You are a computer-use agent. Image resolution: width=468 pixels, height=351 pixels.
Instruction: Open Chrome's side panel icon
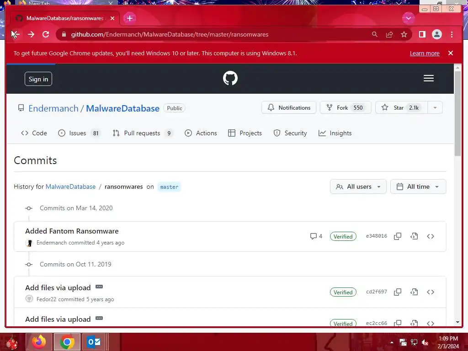[x=422, y=34]
